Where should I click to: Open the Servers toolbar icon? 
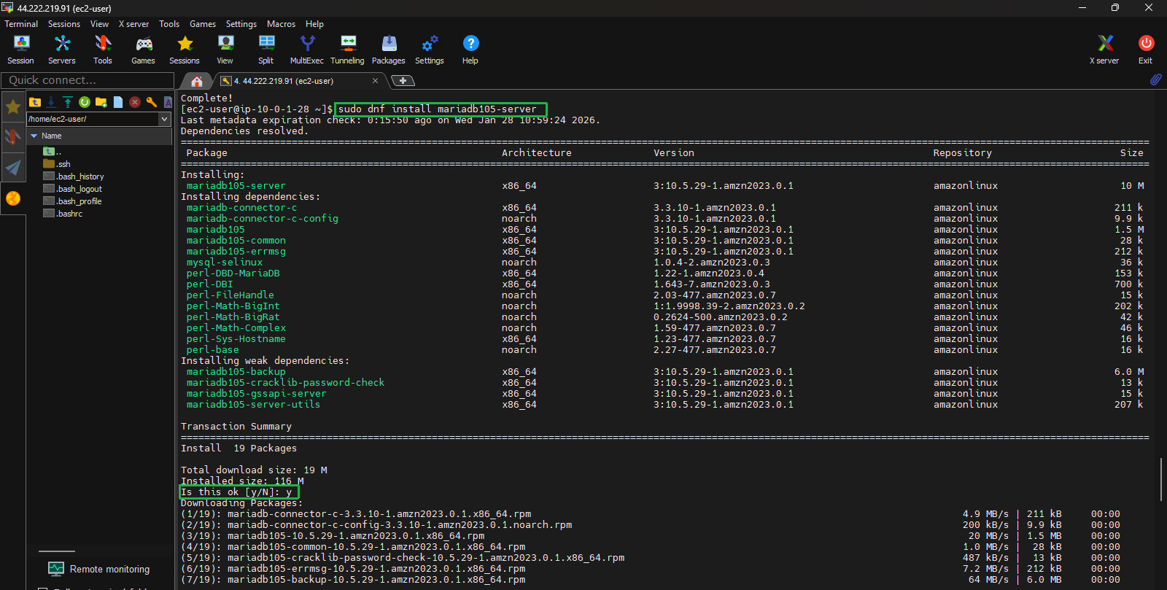[x=62, y=50]
